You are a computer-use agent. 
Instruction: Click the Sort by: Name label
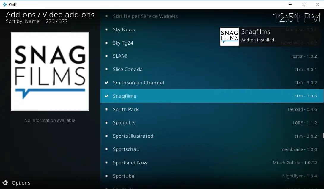[x=23, y=21]
